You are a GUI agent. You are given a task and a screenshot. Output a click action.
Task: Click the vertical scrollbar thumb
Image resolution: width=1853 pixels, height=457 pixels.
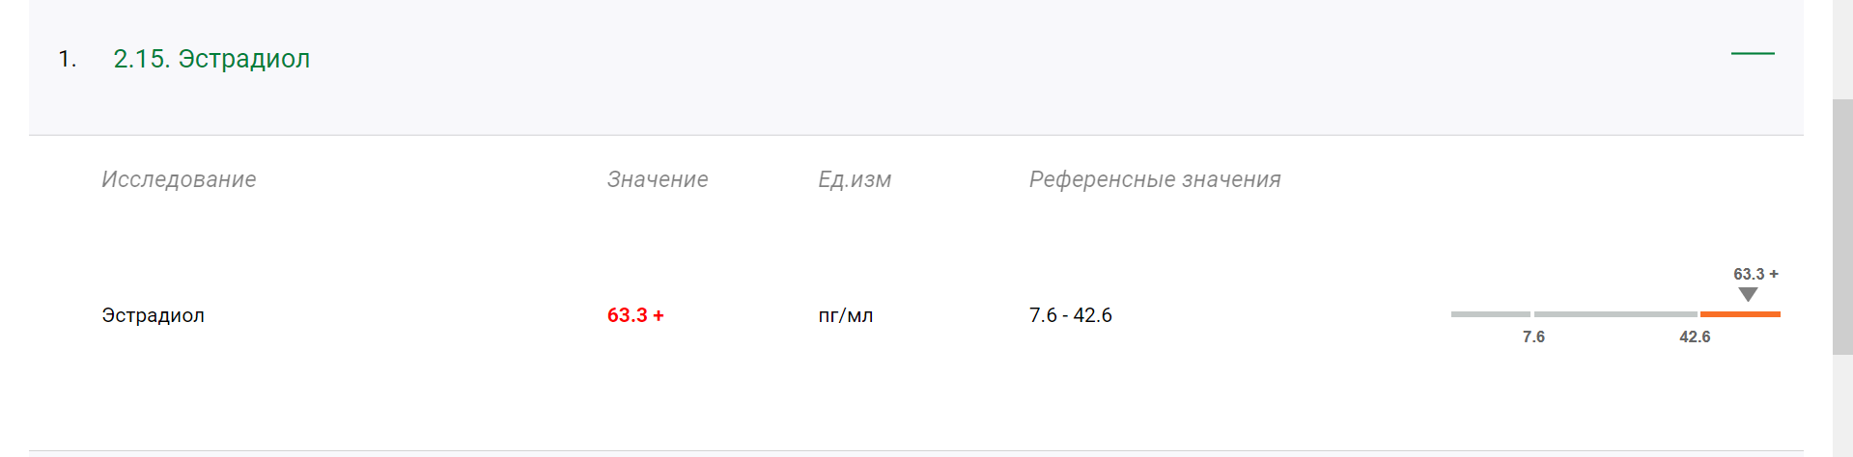pos(1842,227)
